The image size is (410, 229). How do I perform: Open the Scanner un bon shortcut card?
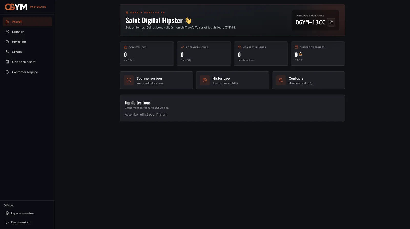coord(156,80)
